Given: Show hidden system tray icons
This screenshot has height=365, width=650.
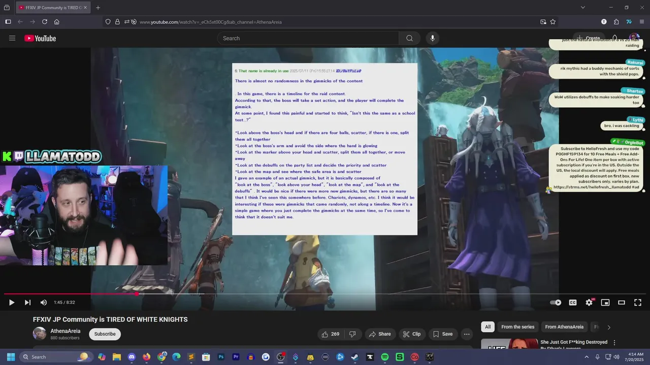Looking at the screenshot, I should [587, 357].
